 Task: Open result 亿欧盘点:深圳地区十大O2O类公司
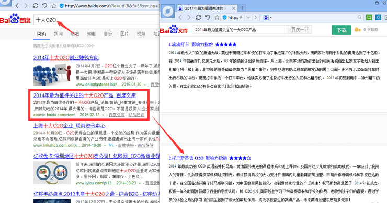tap(96, 156)
